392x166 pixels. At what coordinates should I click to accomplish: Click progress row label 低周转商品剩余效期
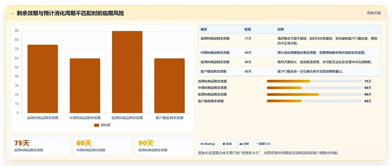click(x=212, y=95)
